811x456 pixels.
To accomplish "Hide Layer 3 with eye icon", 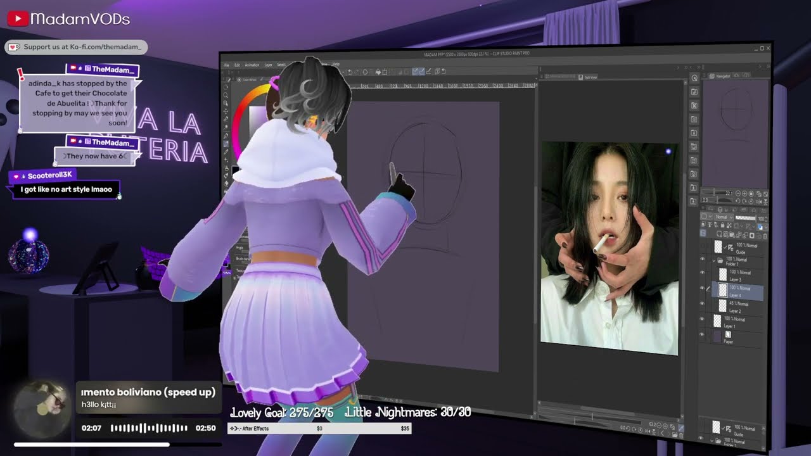I will [x=702, y=273].
